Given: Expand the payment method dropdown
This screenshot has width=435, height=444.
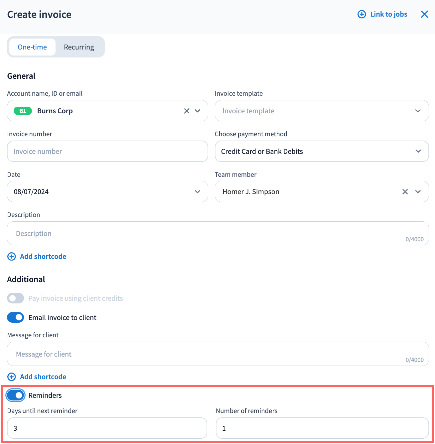Looking at the screenshot, I should [x=321, y=152].
